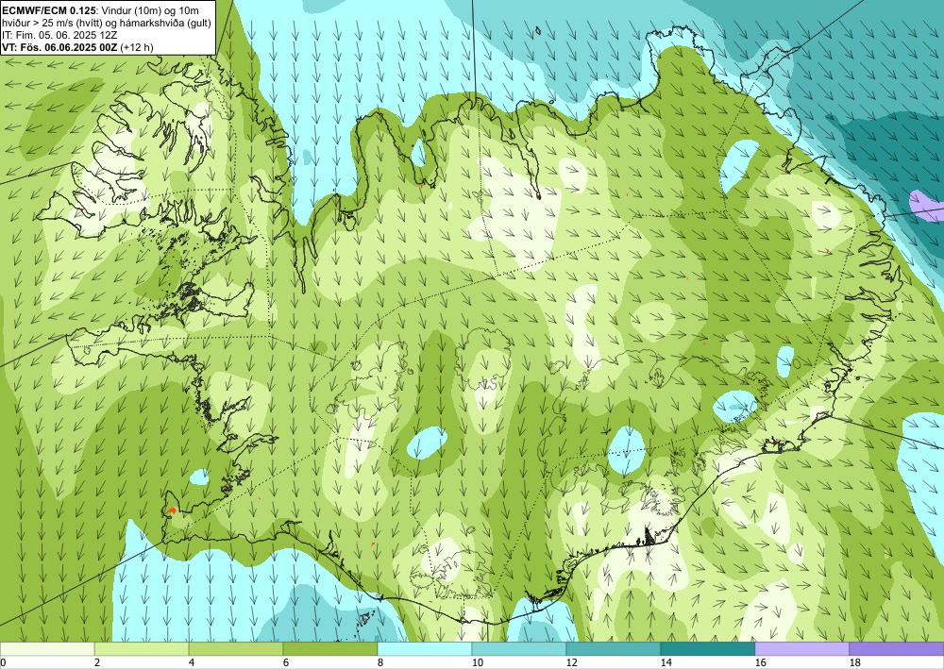Click the legend scale label '6'
This screenshot has height=669, width=944.
point(287,663)
